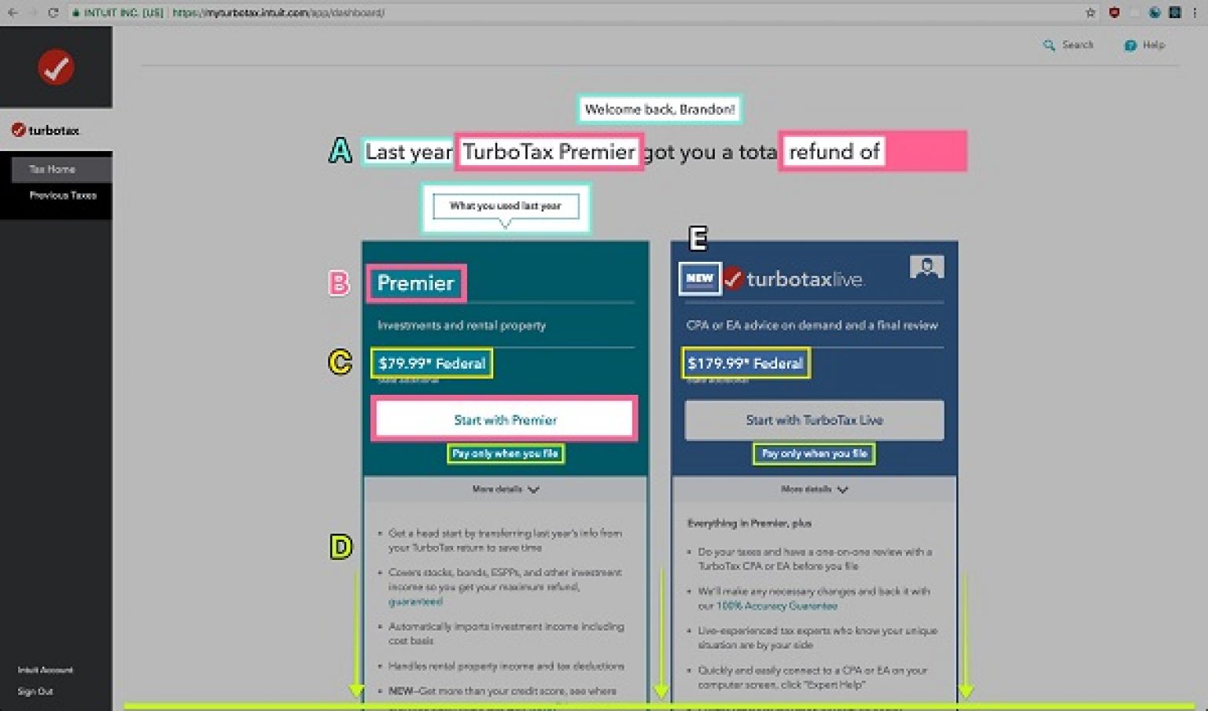Select Tax Home in the sidebar

pos(52,168)
